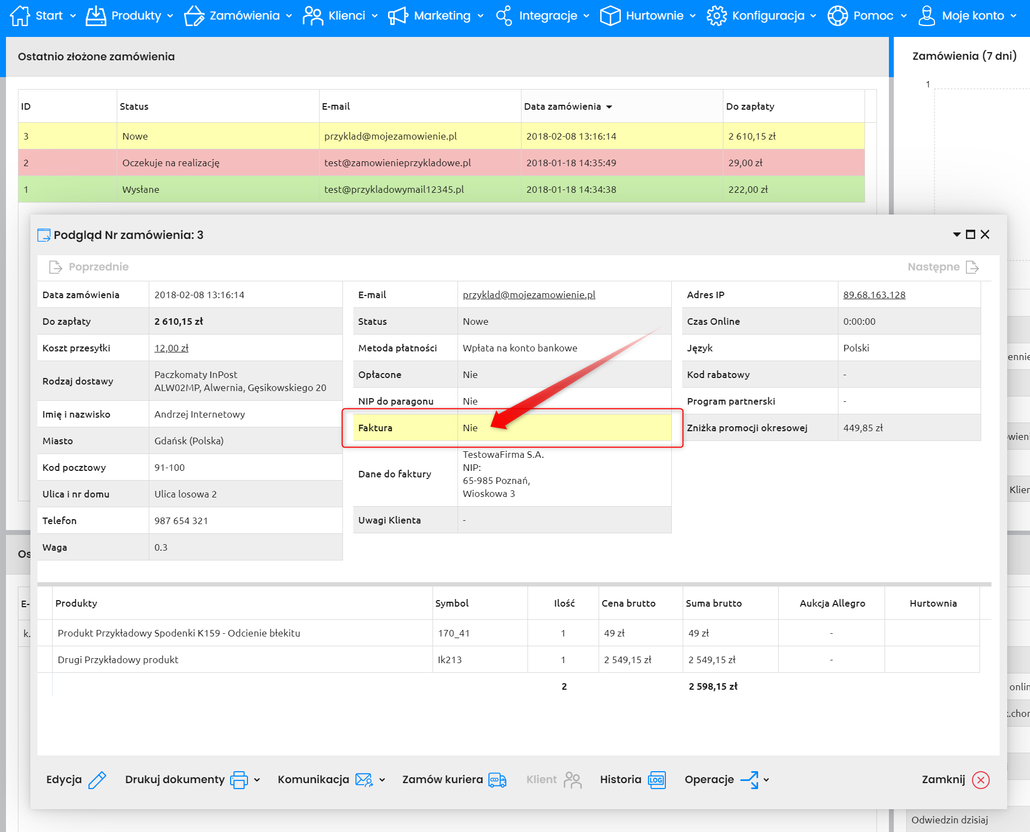Click the arrows icon for Operacje
This screenshot has width=1030, height=832.
tap(749, 780)
